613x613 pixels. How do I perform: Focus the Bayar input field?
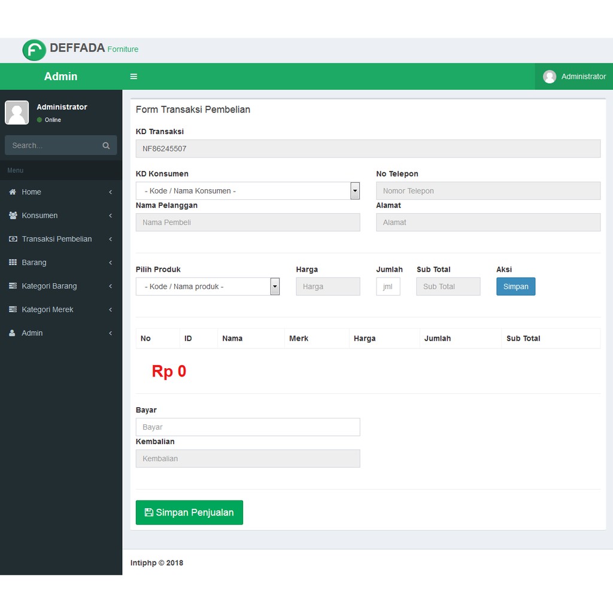248,427
